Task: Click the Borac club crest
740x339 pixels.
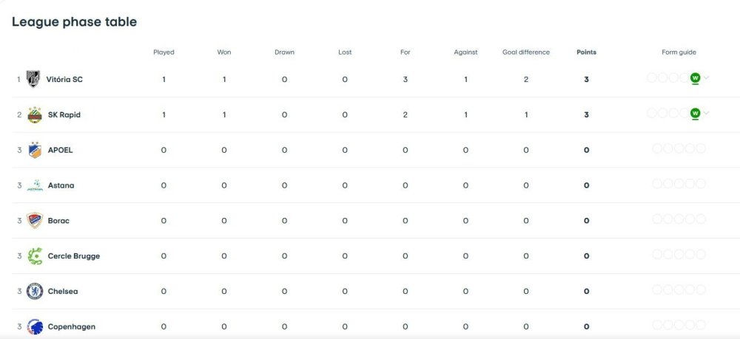Action: pyautogui.click(x=35, y=221)
